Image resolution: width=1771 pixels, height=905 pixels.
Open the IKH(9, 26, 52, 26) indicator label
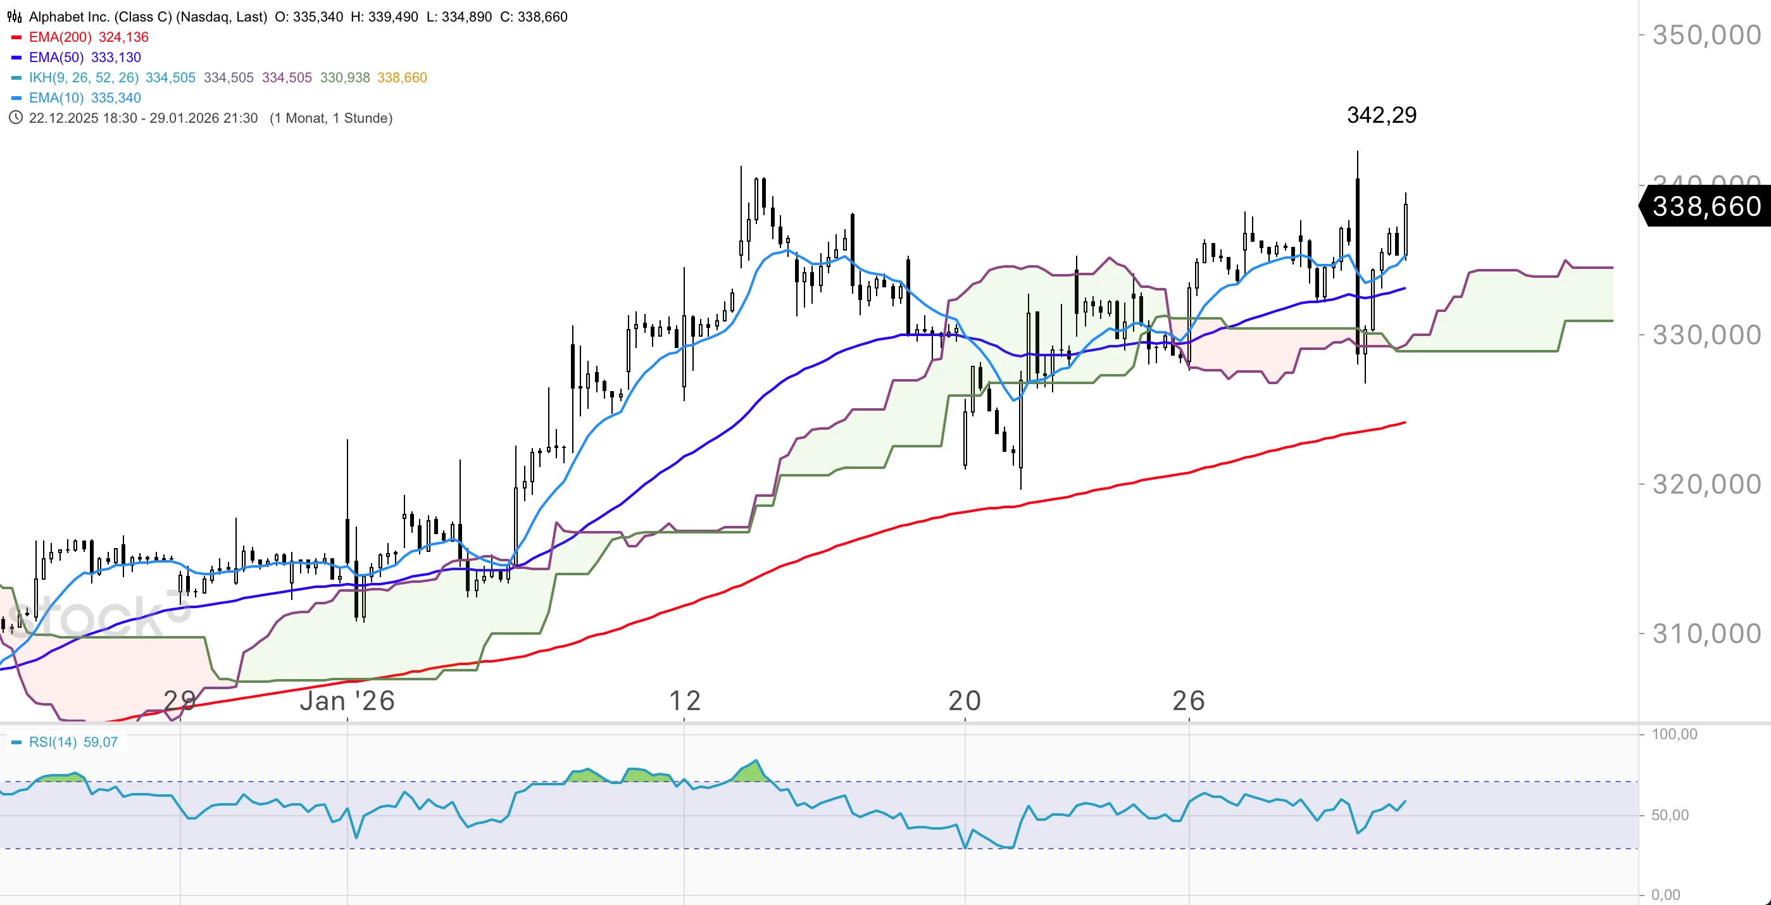(x=83, y=78)
